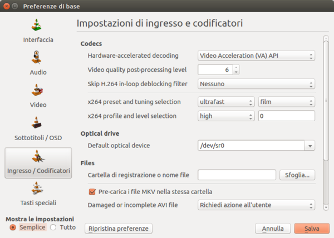Expand the Skip H.264 deblocking filter dropdown

tap(257, 85)
